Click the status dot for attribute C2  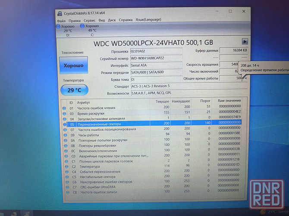(66, 167)
